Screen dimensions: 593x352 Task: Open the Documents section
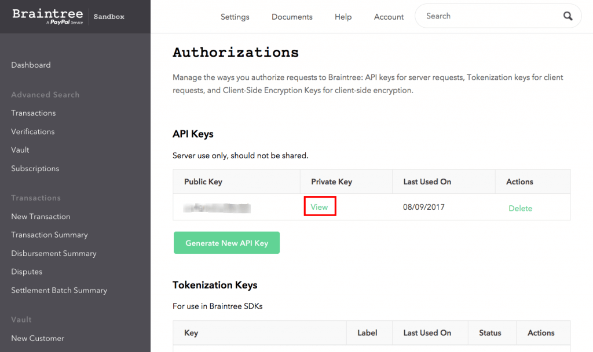tap(292, 17)
